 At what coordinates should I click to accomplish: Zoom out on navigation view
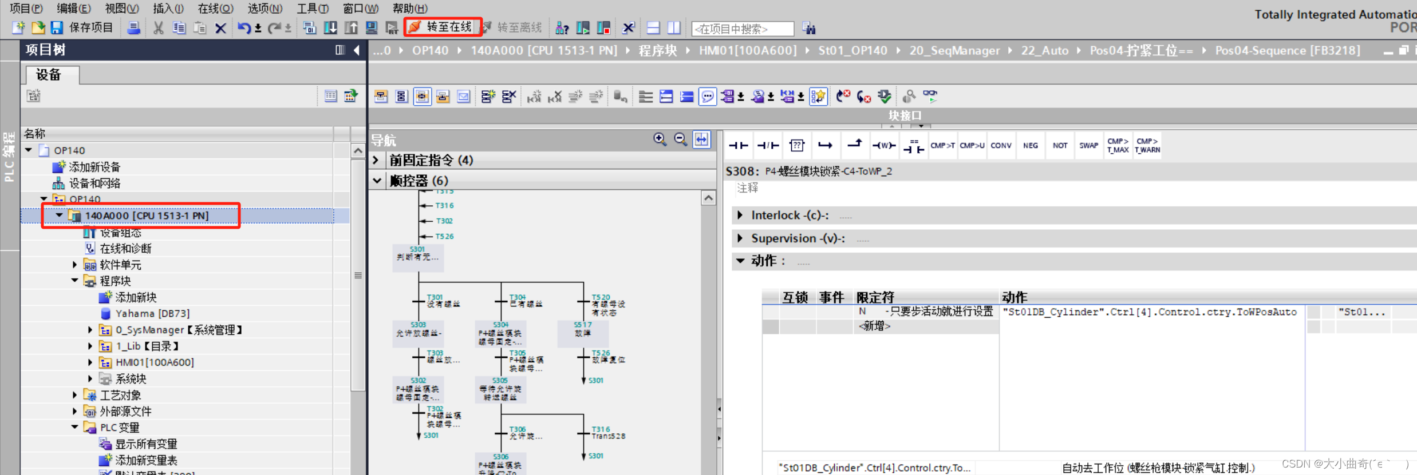point(680,139)
